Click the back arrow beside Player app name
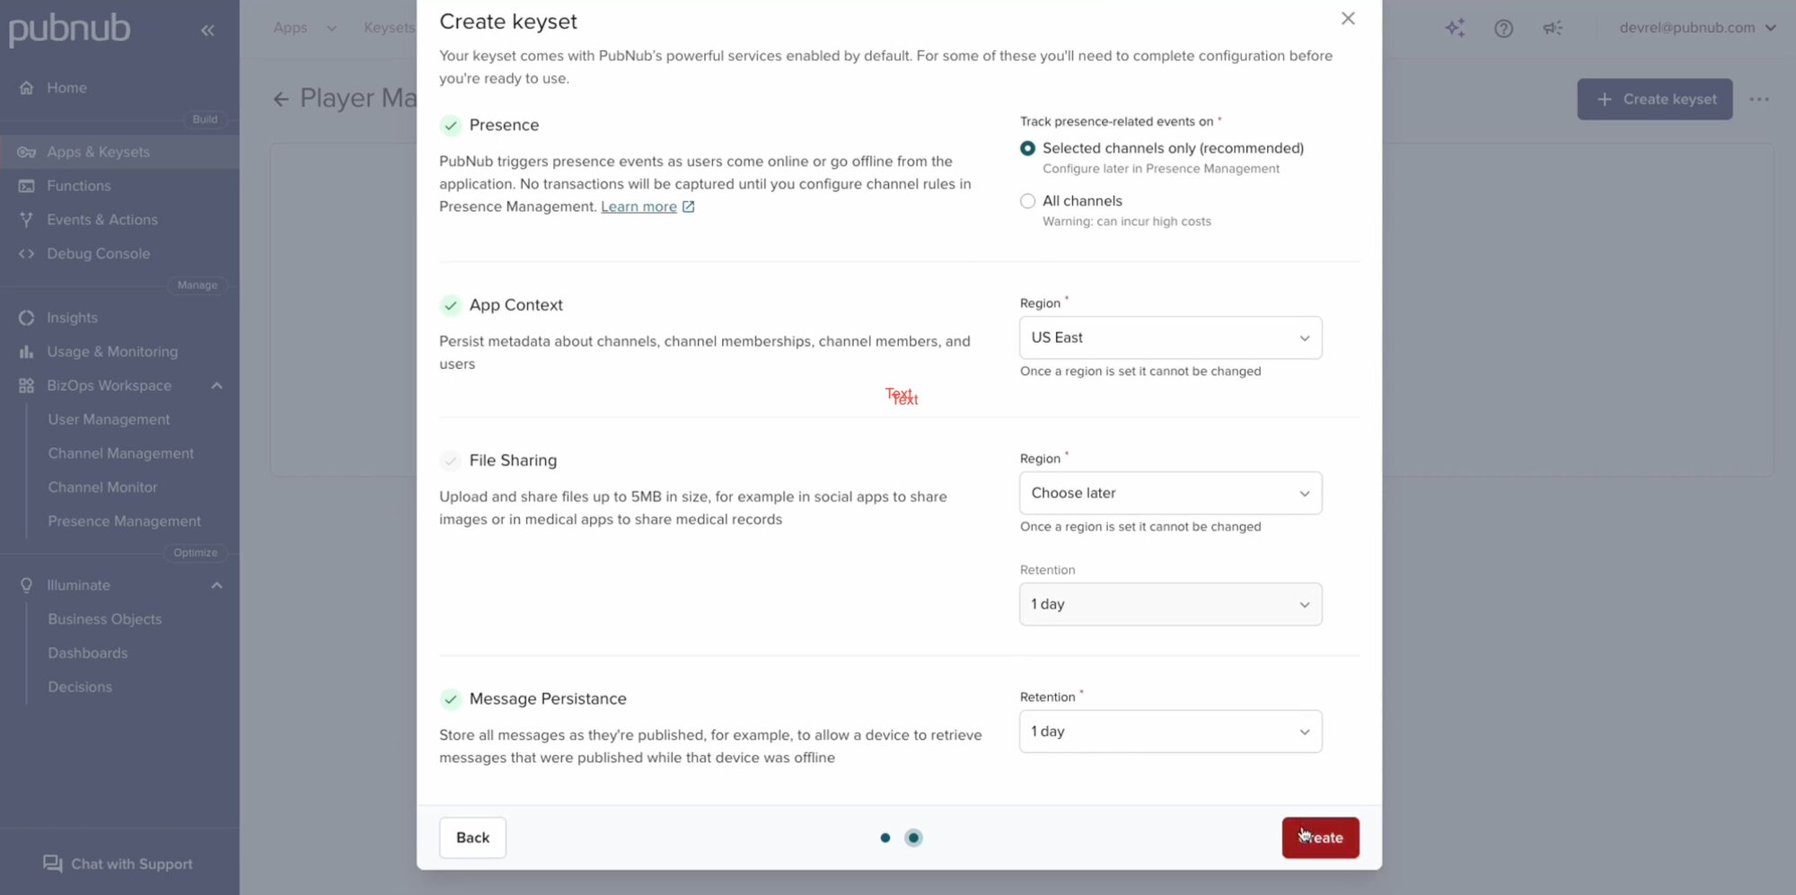 (x=281, y=99)
